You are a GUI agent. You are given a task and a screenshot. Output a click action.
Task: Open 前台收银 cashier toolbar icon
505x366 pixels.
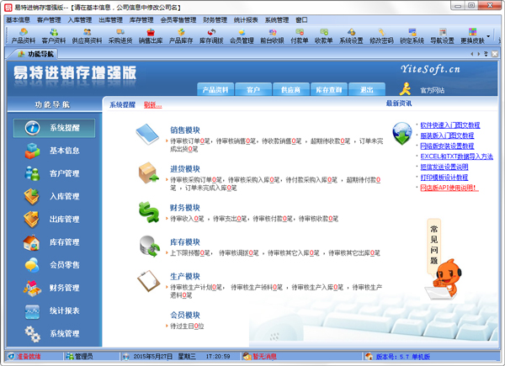(271, 35)
